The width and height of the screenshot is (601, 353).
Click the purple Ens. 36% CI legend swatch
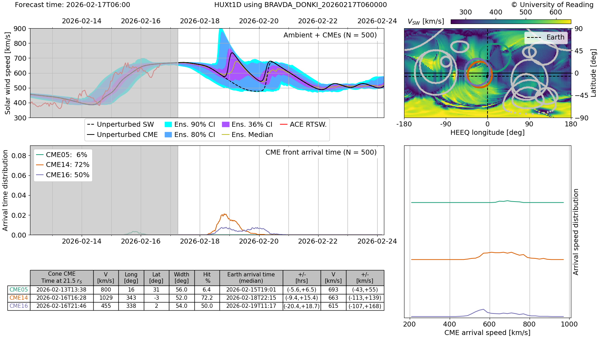click(226, 125)
